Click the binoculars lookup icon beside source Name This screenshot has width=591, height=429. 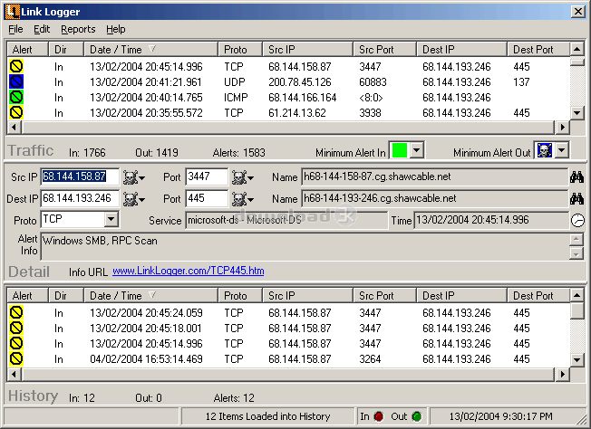[576, 176]
